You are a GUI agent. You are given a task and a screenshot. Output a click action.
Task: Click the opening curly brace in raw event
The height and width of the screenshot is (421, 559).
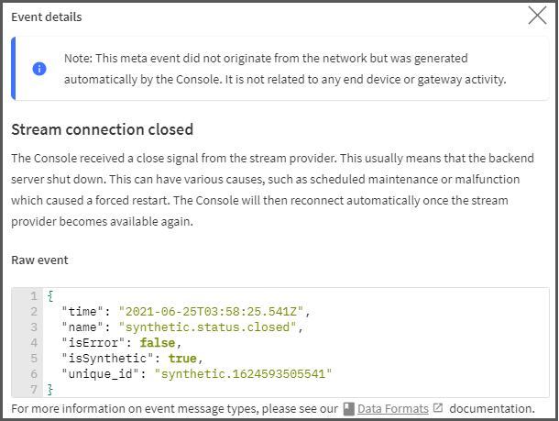pos(50,296)
